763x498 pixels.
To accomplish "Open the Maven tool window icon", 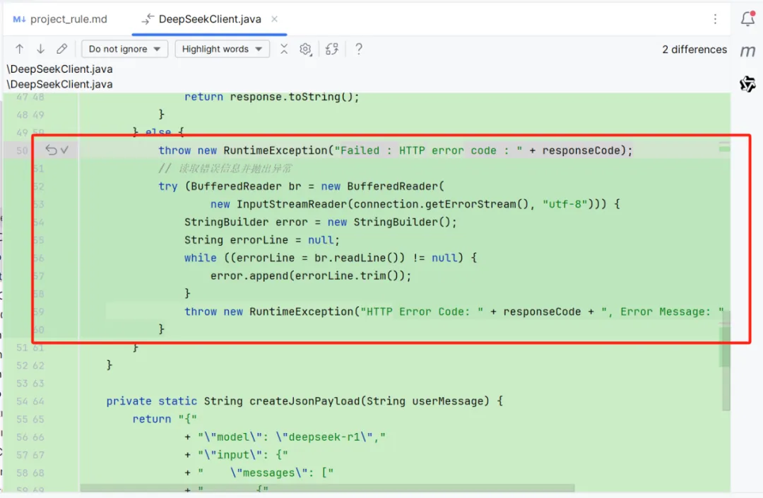I will (x=747, y=51).
